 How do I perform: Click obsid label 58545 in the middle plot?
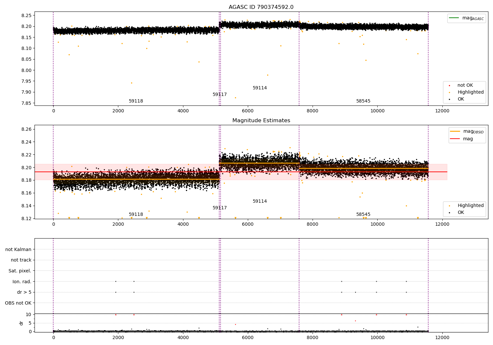(363, 215)
